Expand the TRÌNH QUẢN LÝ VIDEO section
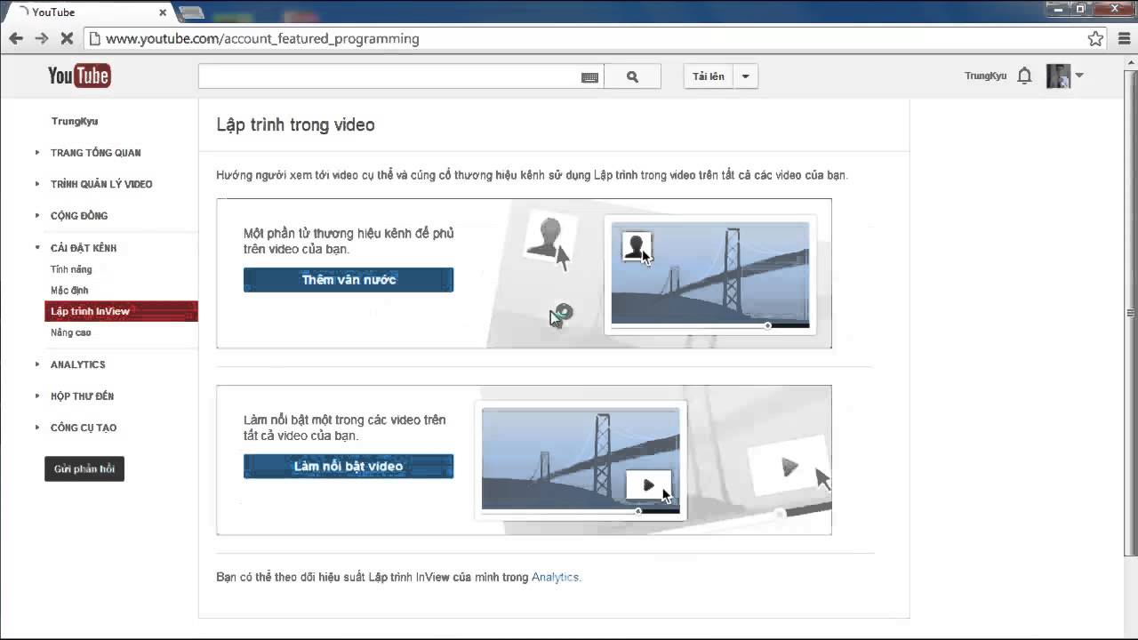The height and width of the screenshot is (640, 1138). [101, 184]
